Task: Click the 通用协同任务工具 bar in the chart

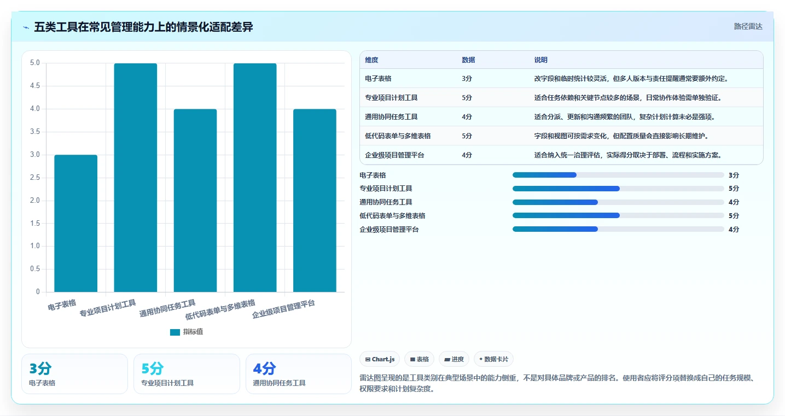Action: (x=195, y=201)
